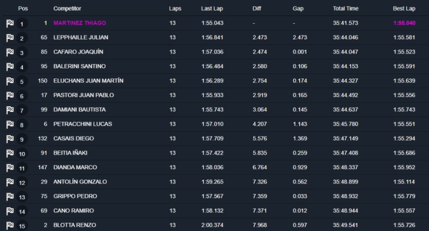Click the checkered flag beside Beitia Iñaki
Screen dimensions: 429x231
point(10,153)
